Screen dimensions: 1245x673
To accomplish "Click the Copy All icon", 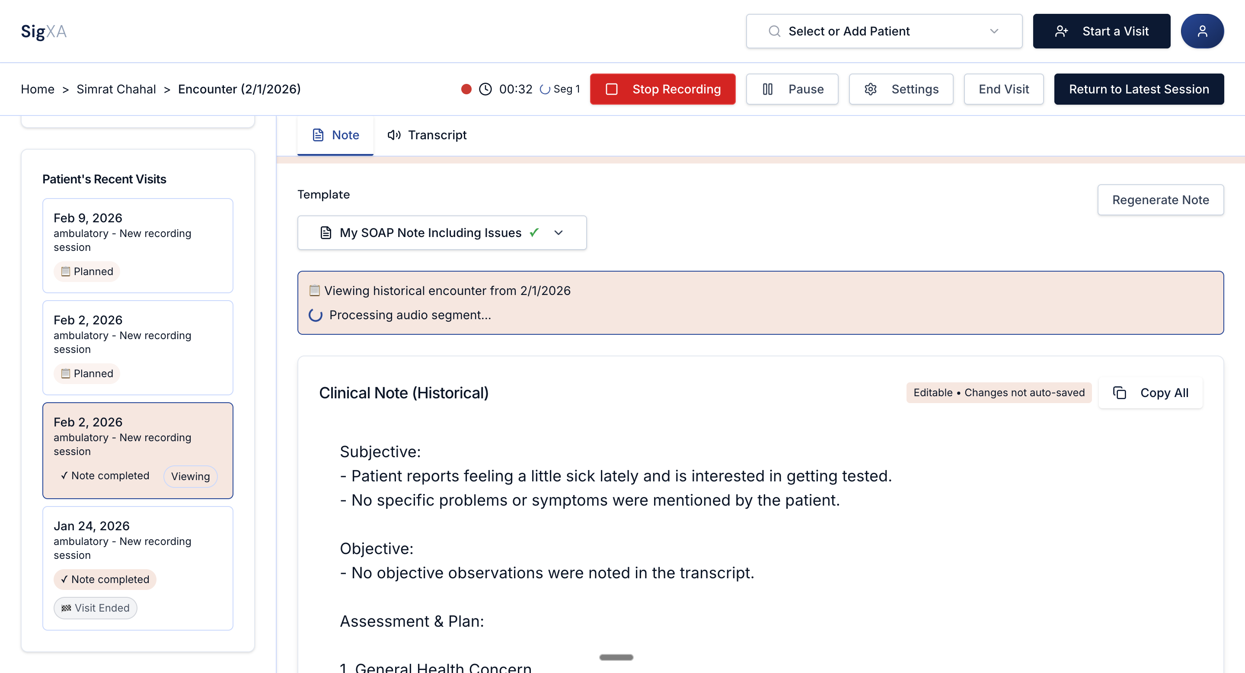I will 1120,393.
